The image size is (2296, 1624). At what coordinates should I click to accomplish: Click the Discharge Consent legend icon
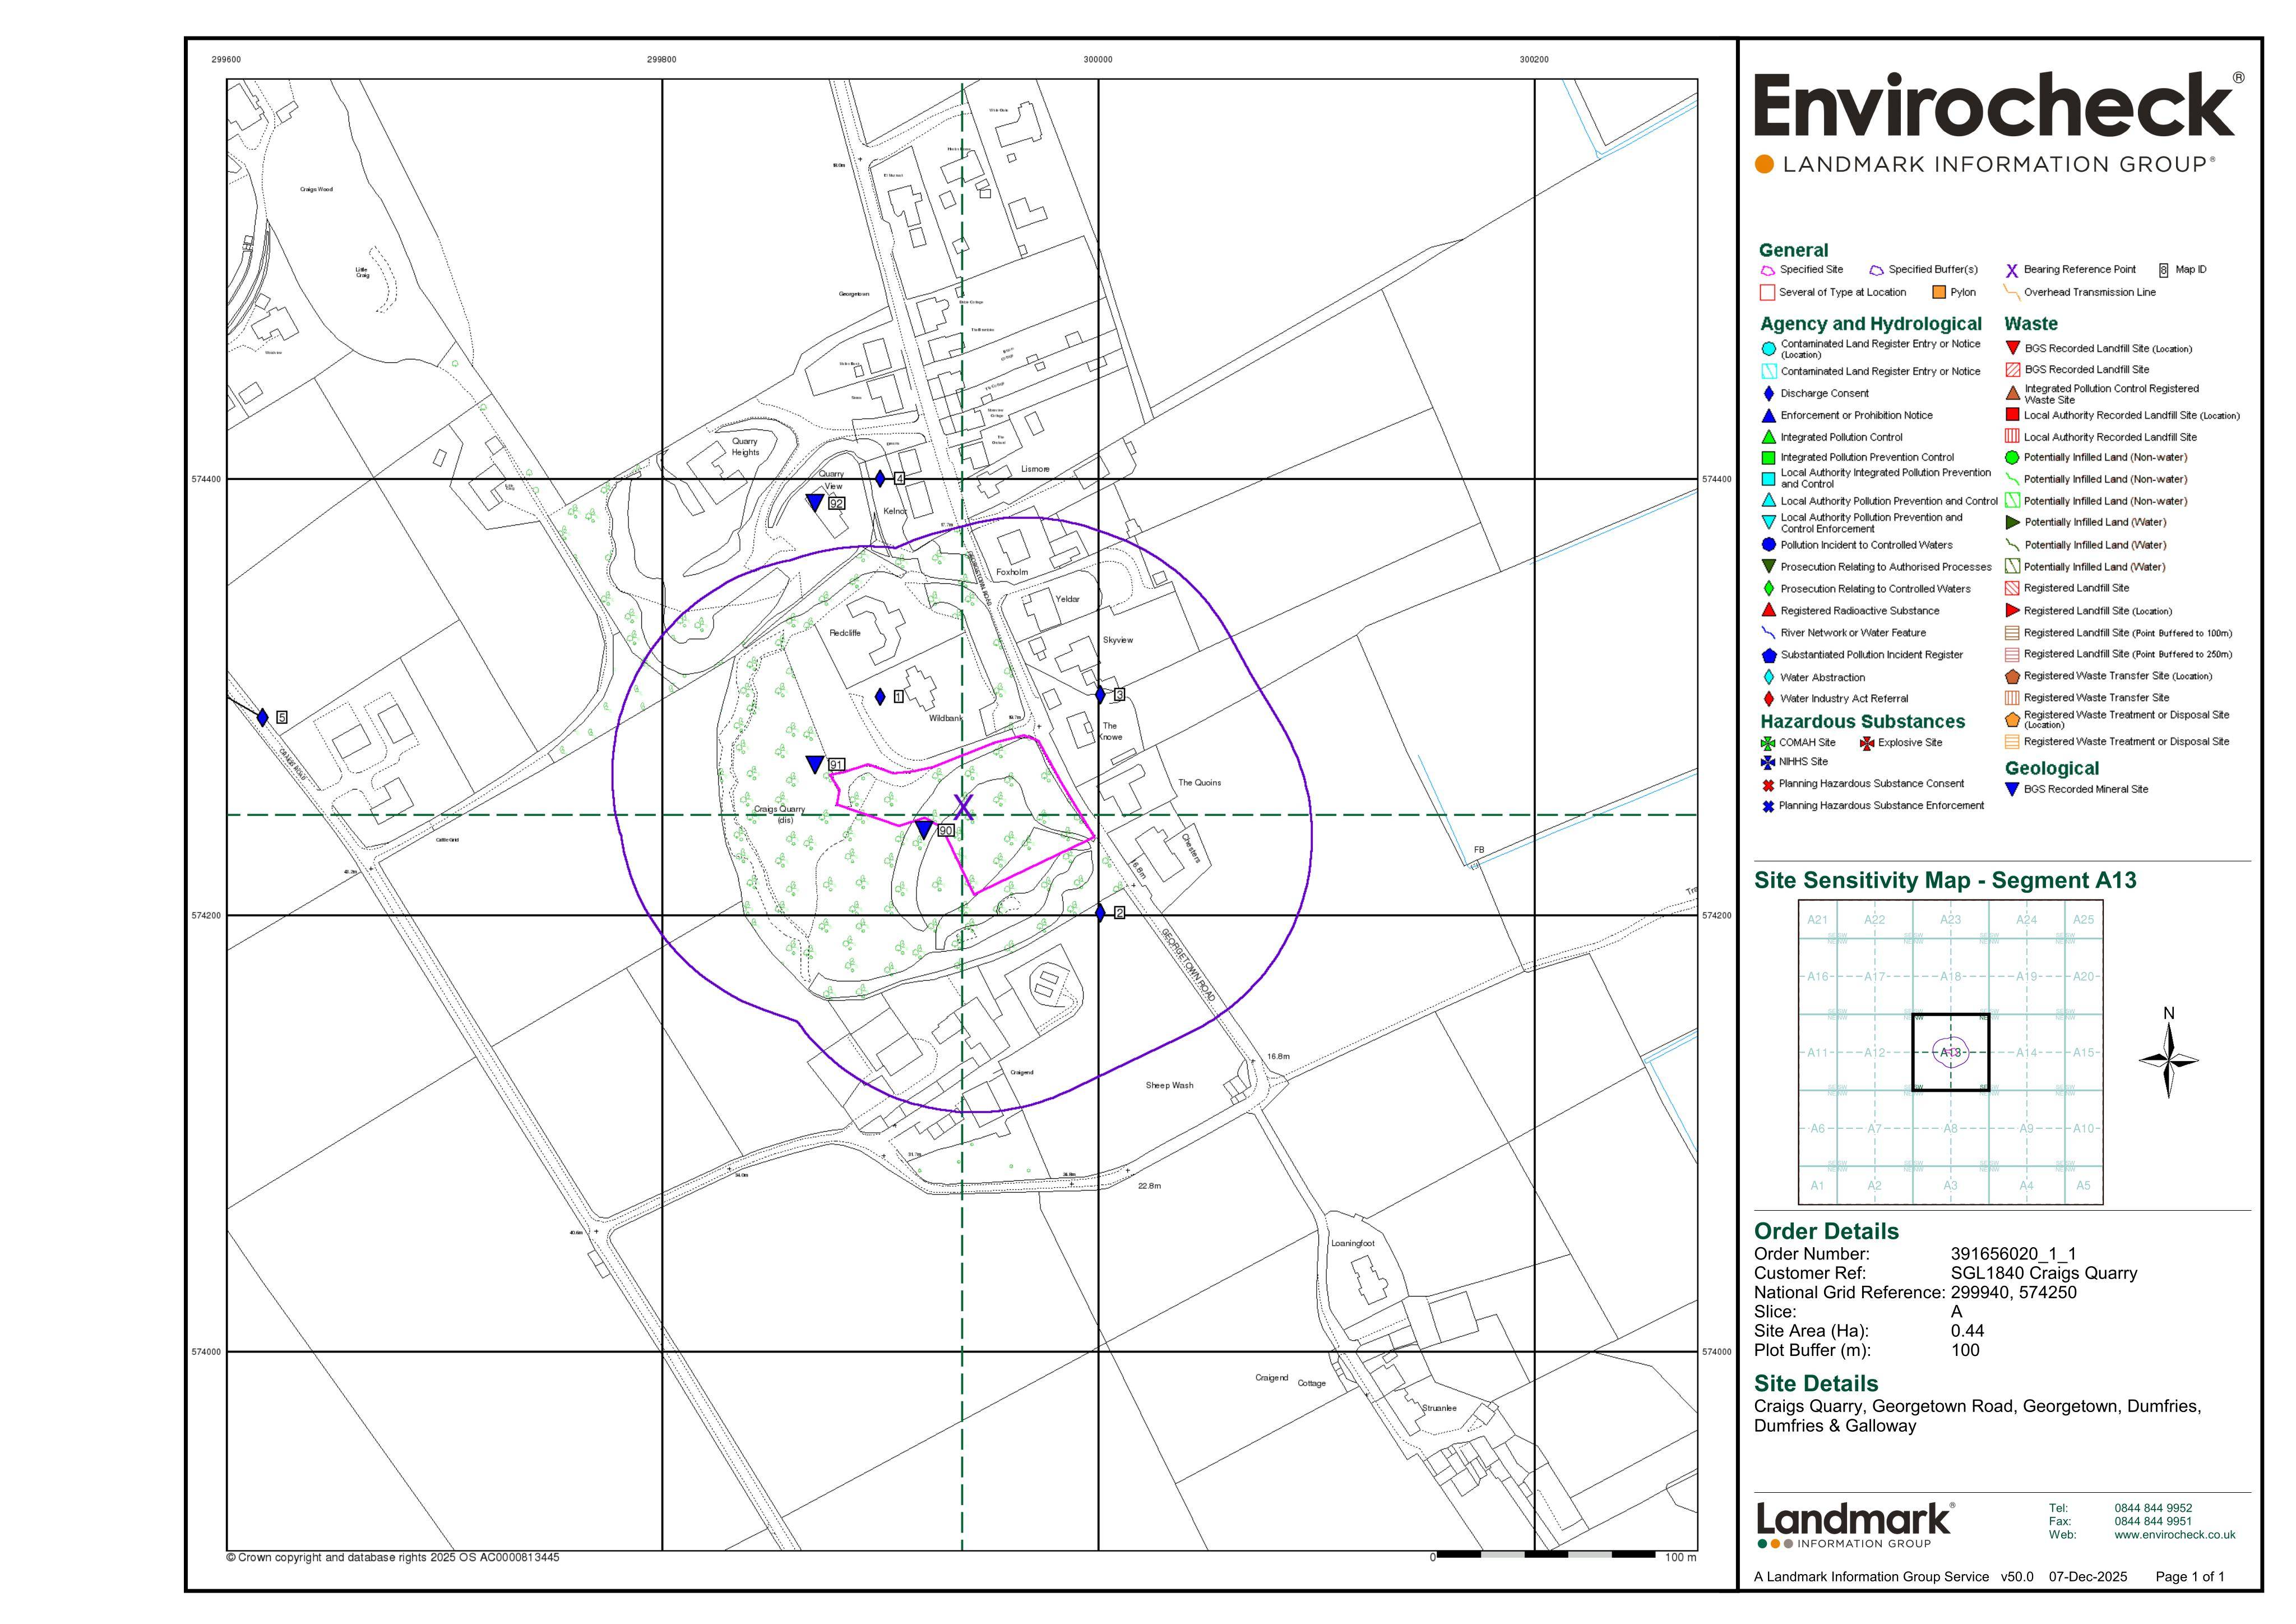[1768, 393]
